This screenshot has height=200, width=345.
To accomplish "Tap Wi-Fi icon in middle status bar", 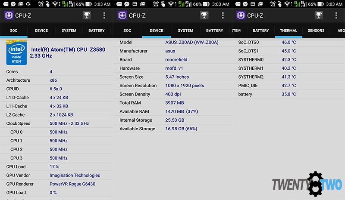I will coord(171,4).
